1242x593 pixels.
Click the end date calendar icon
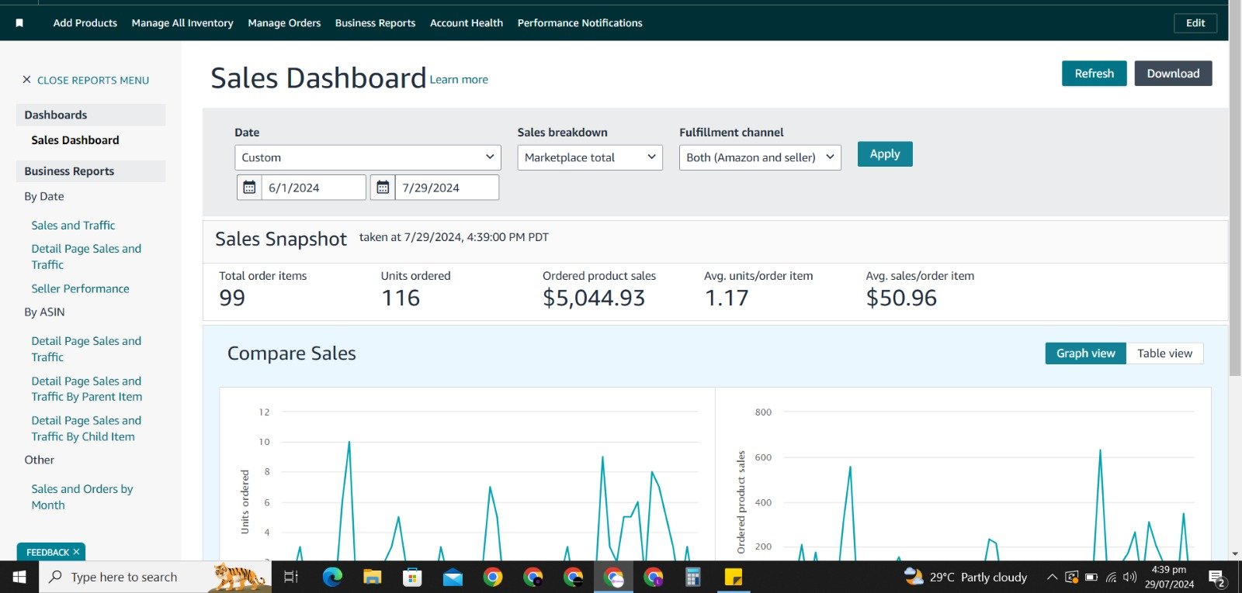[383, 188]
